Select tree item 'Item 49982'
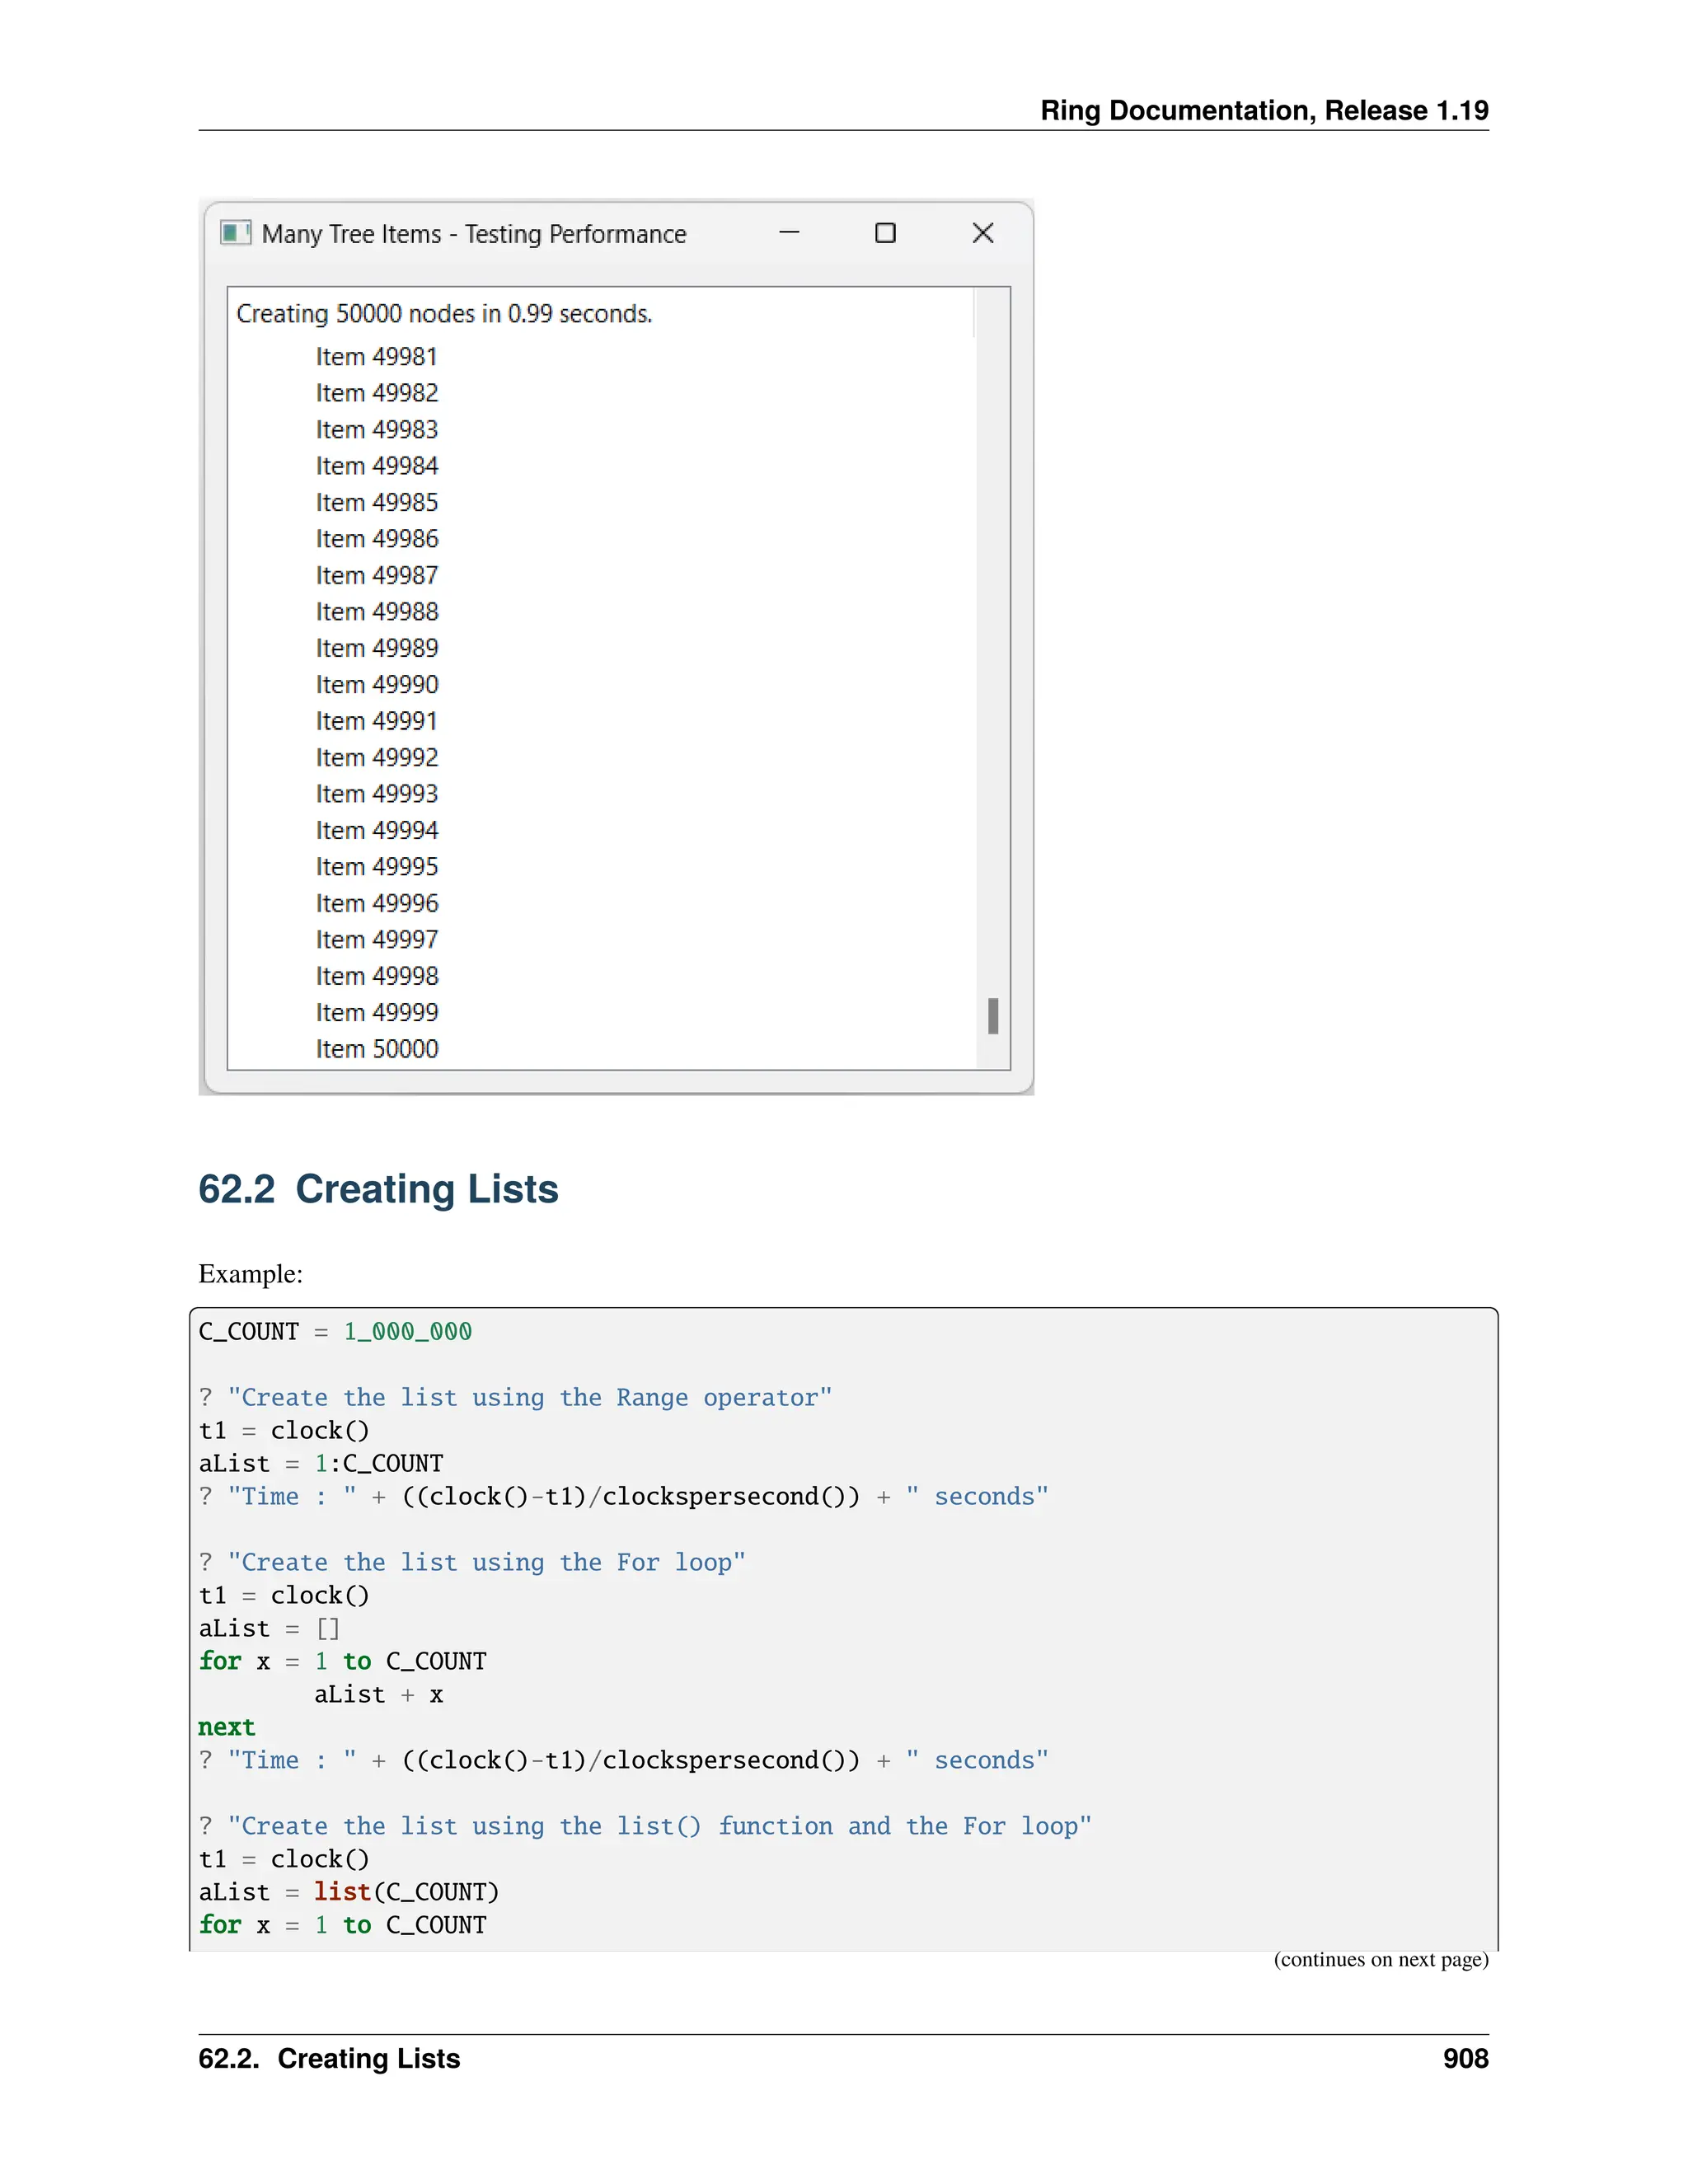This screenshot has width=1688, height=2184. coord(377,393)
